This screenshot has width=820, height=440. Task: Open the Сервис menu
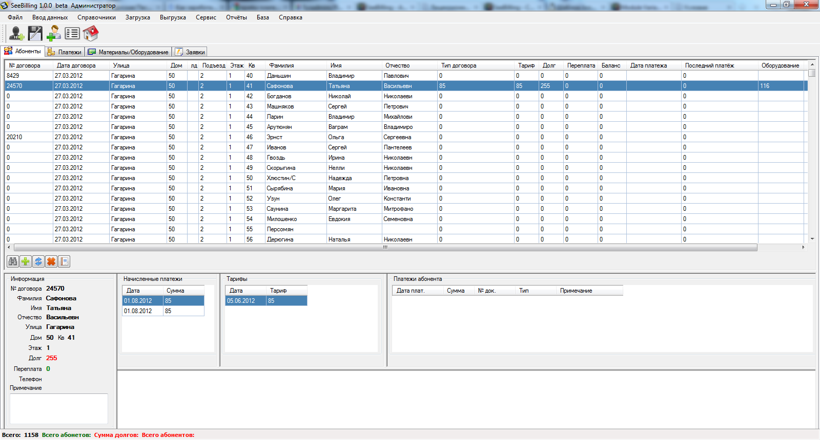(206, 17)
